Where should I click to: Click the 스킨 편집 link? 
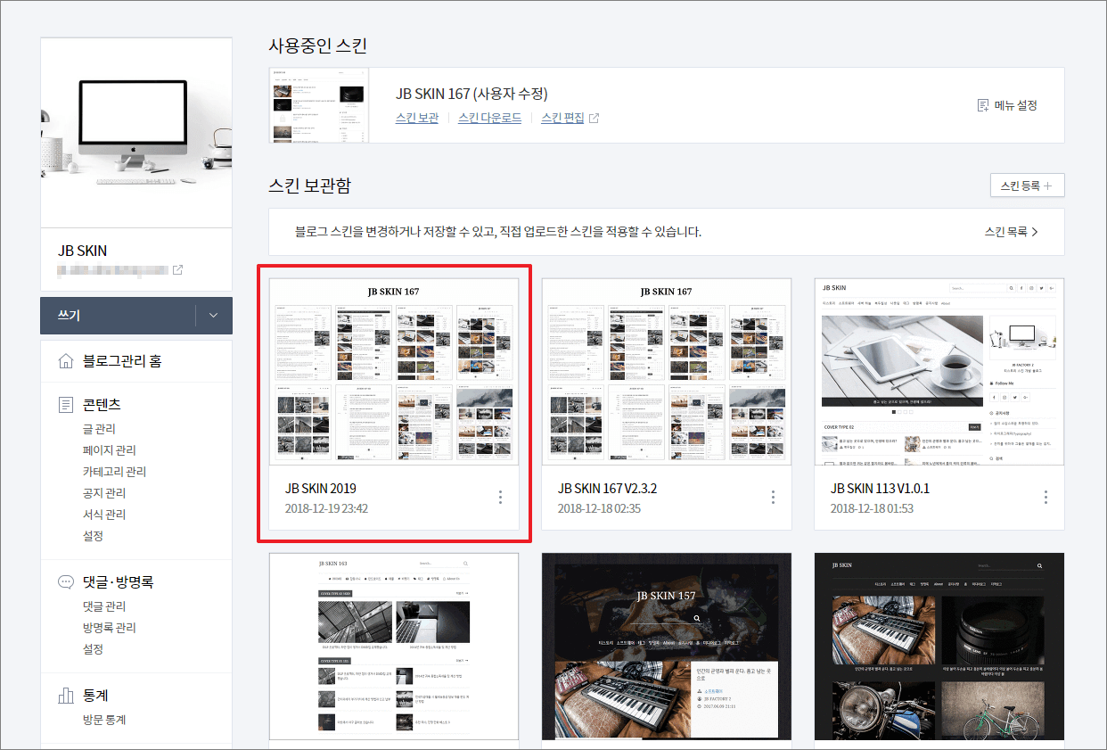(x=562, y=118)
